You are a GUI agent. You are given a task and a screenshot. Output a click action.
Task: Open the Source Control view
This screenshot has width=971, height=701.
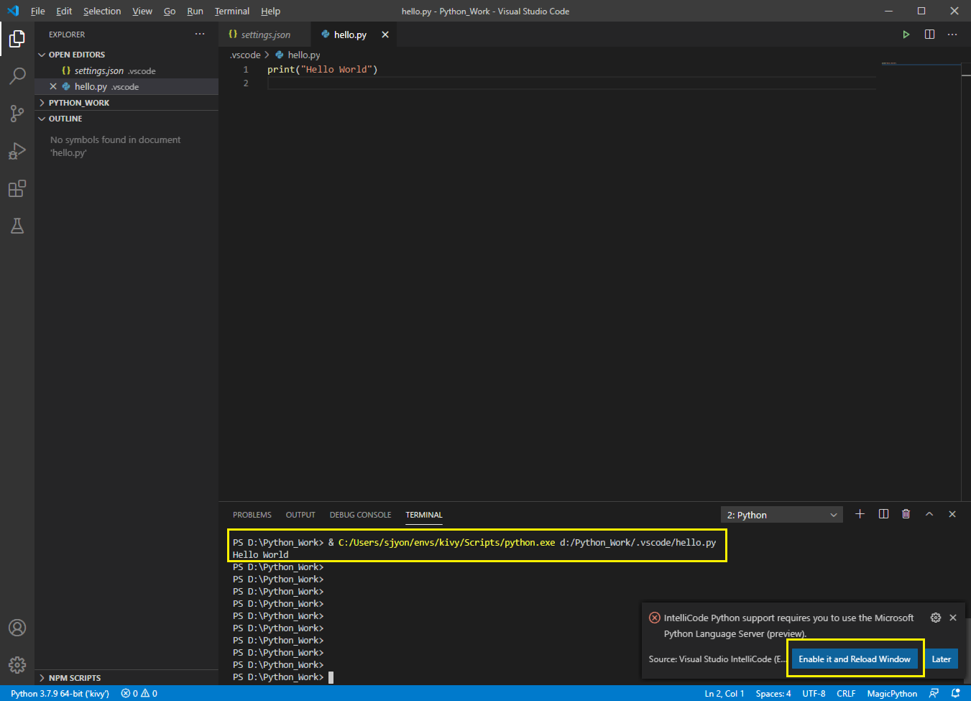click(x=17, y=114)
